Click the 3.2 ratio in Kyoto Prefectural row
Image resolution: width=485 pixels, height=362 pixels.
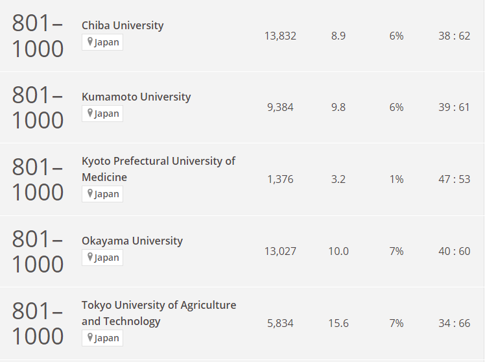click(338, 179)
